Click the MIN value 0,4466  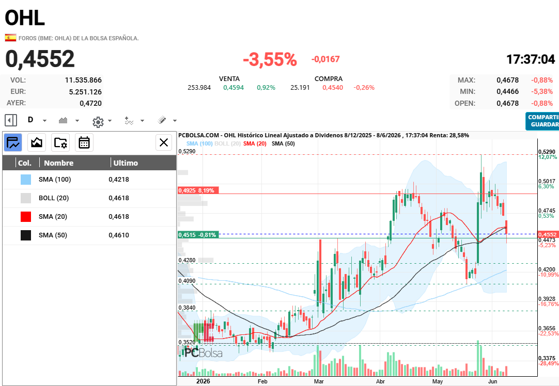(508, 91)
